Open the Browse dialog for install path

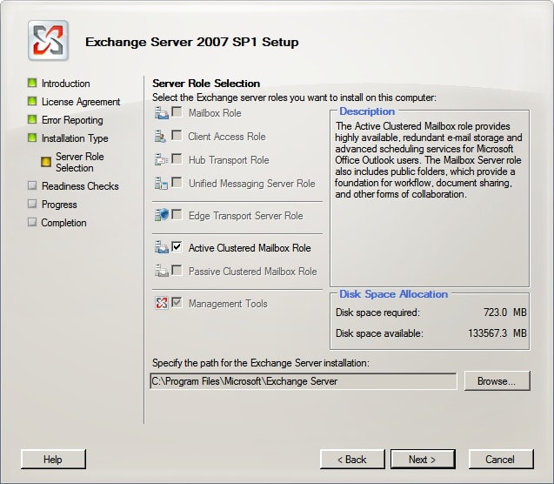[497, 380]
